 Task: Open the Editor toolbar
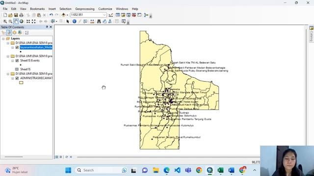coord(111,15)
